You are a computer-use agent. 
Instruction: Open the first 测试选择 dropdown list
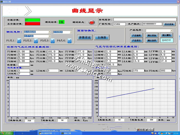point(49,32)
